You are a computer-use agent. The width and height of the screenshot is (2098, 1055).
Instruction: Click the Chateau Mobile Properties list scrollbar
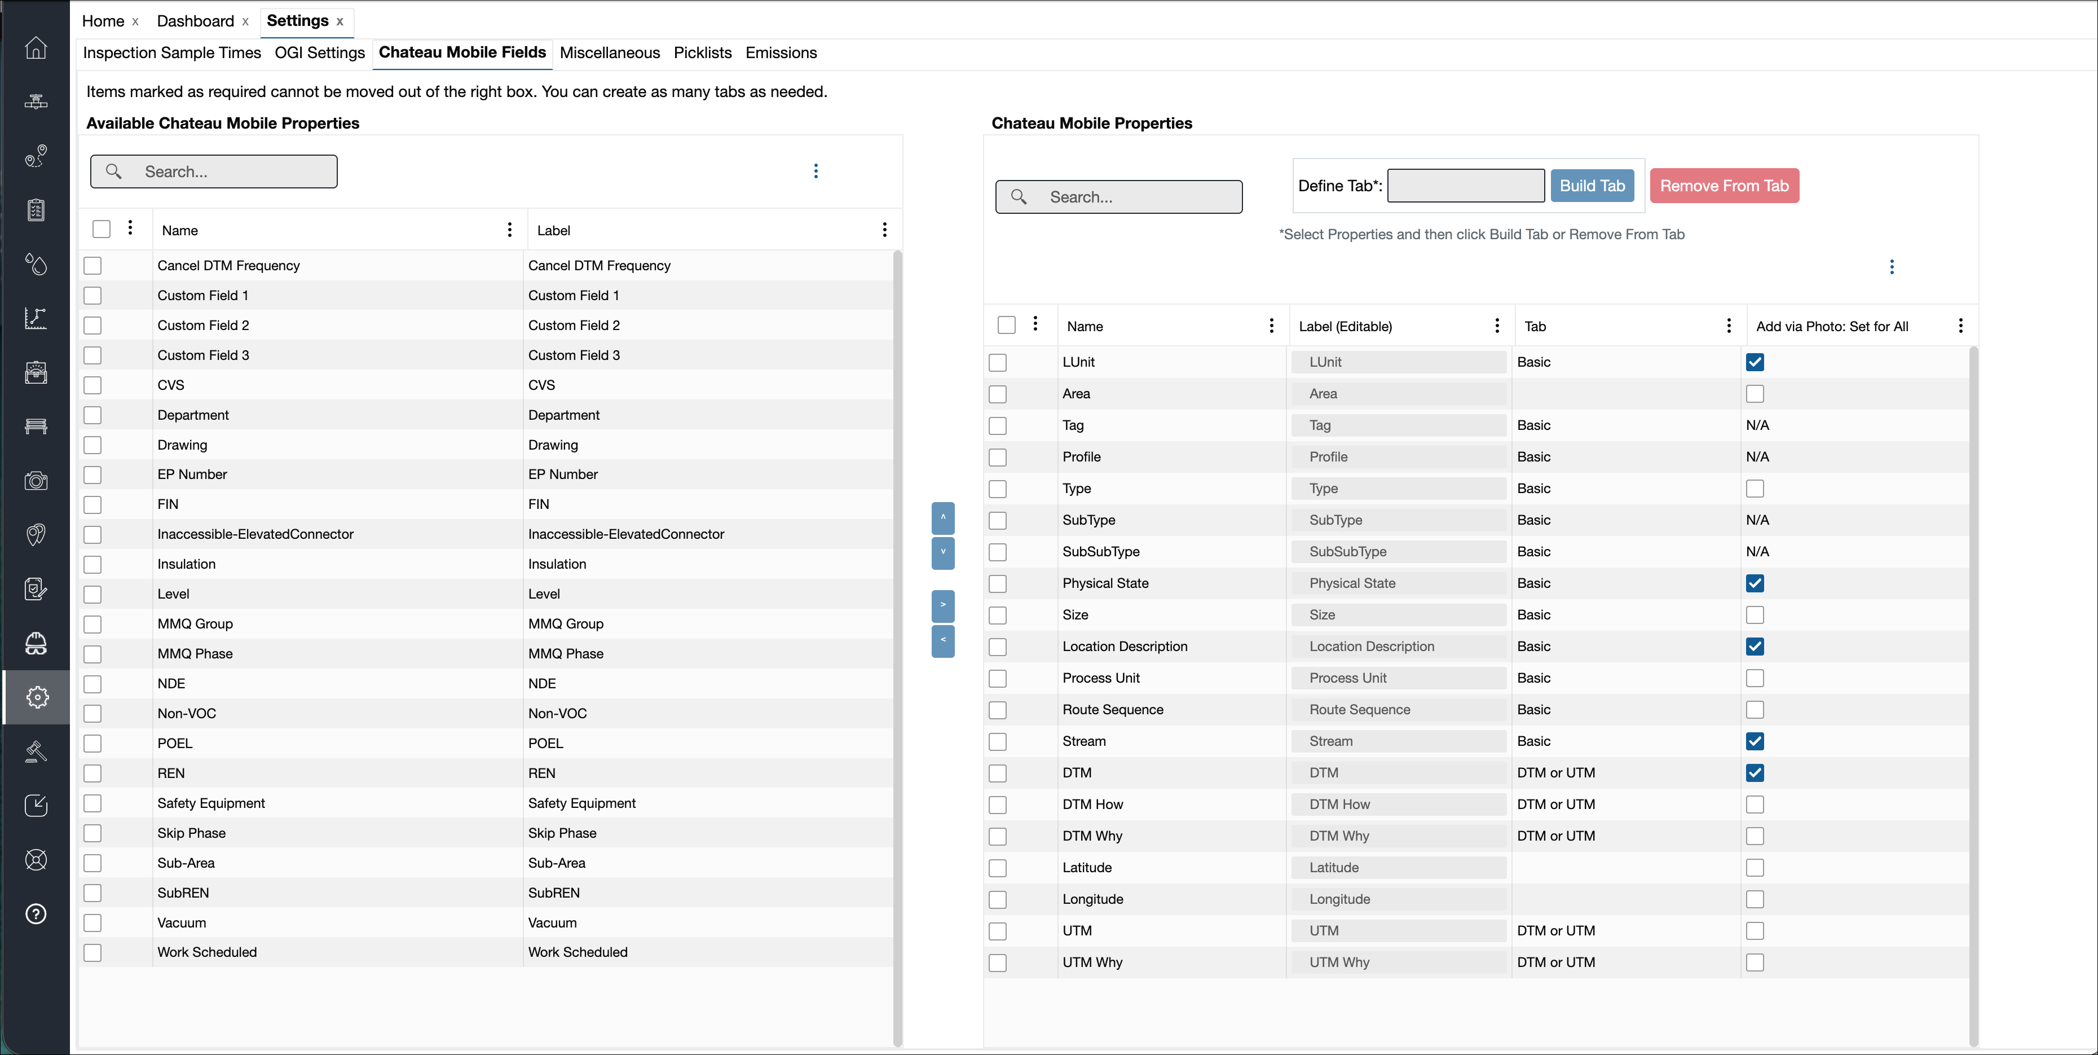pyautogui.click(x=1973, y=696)
